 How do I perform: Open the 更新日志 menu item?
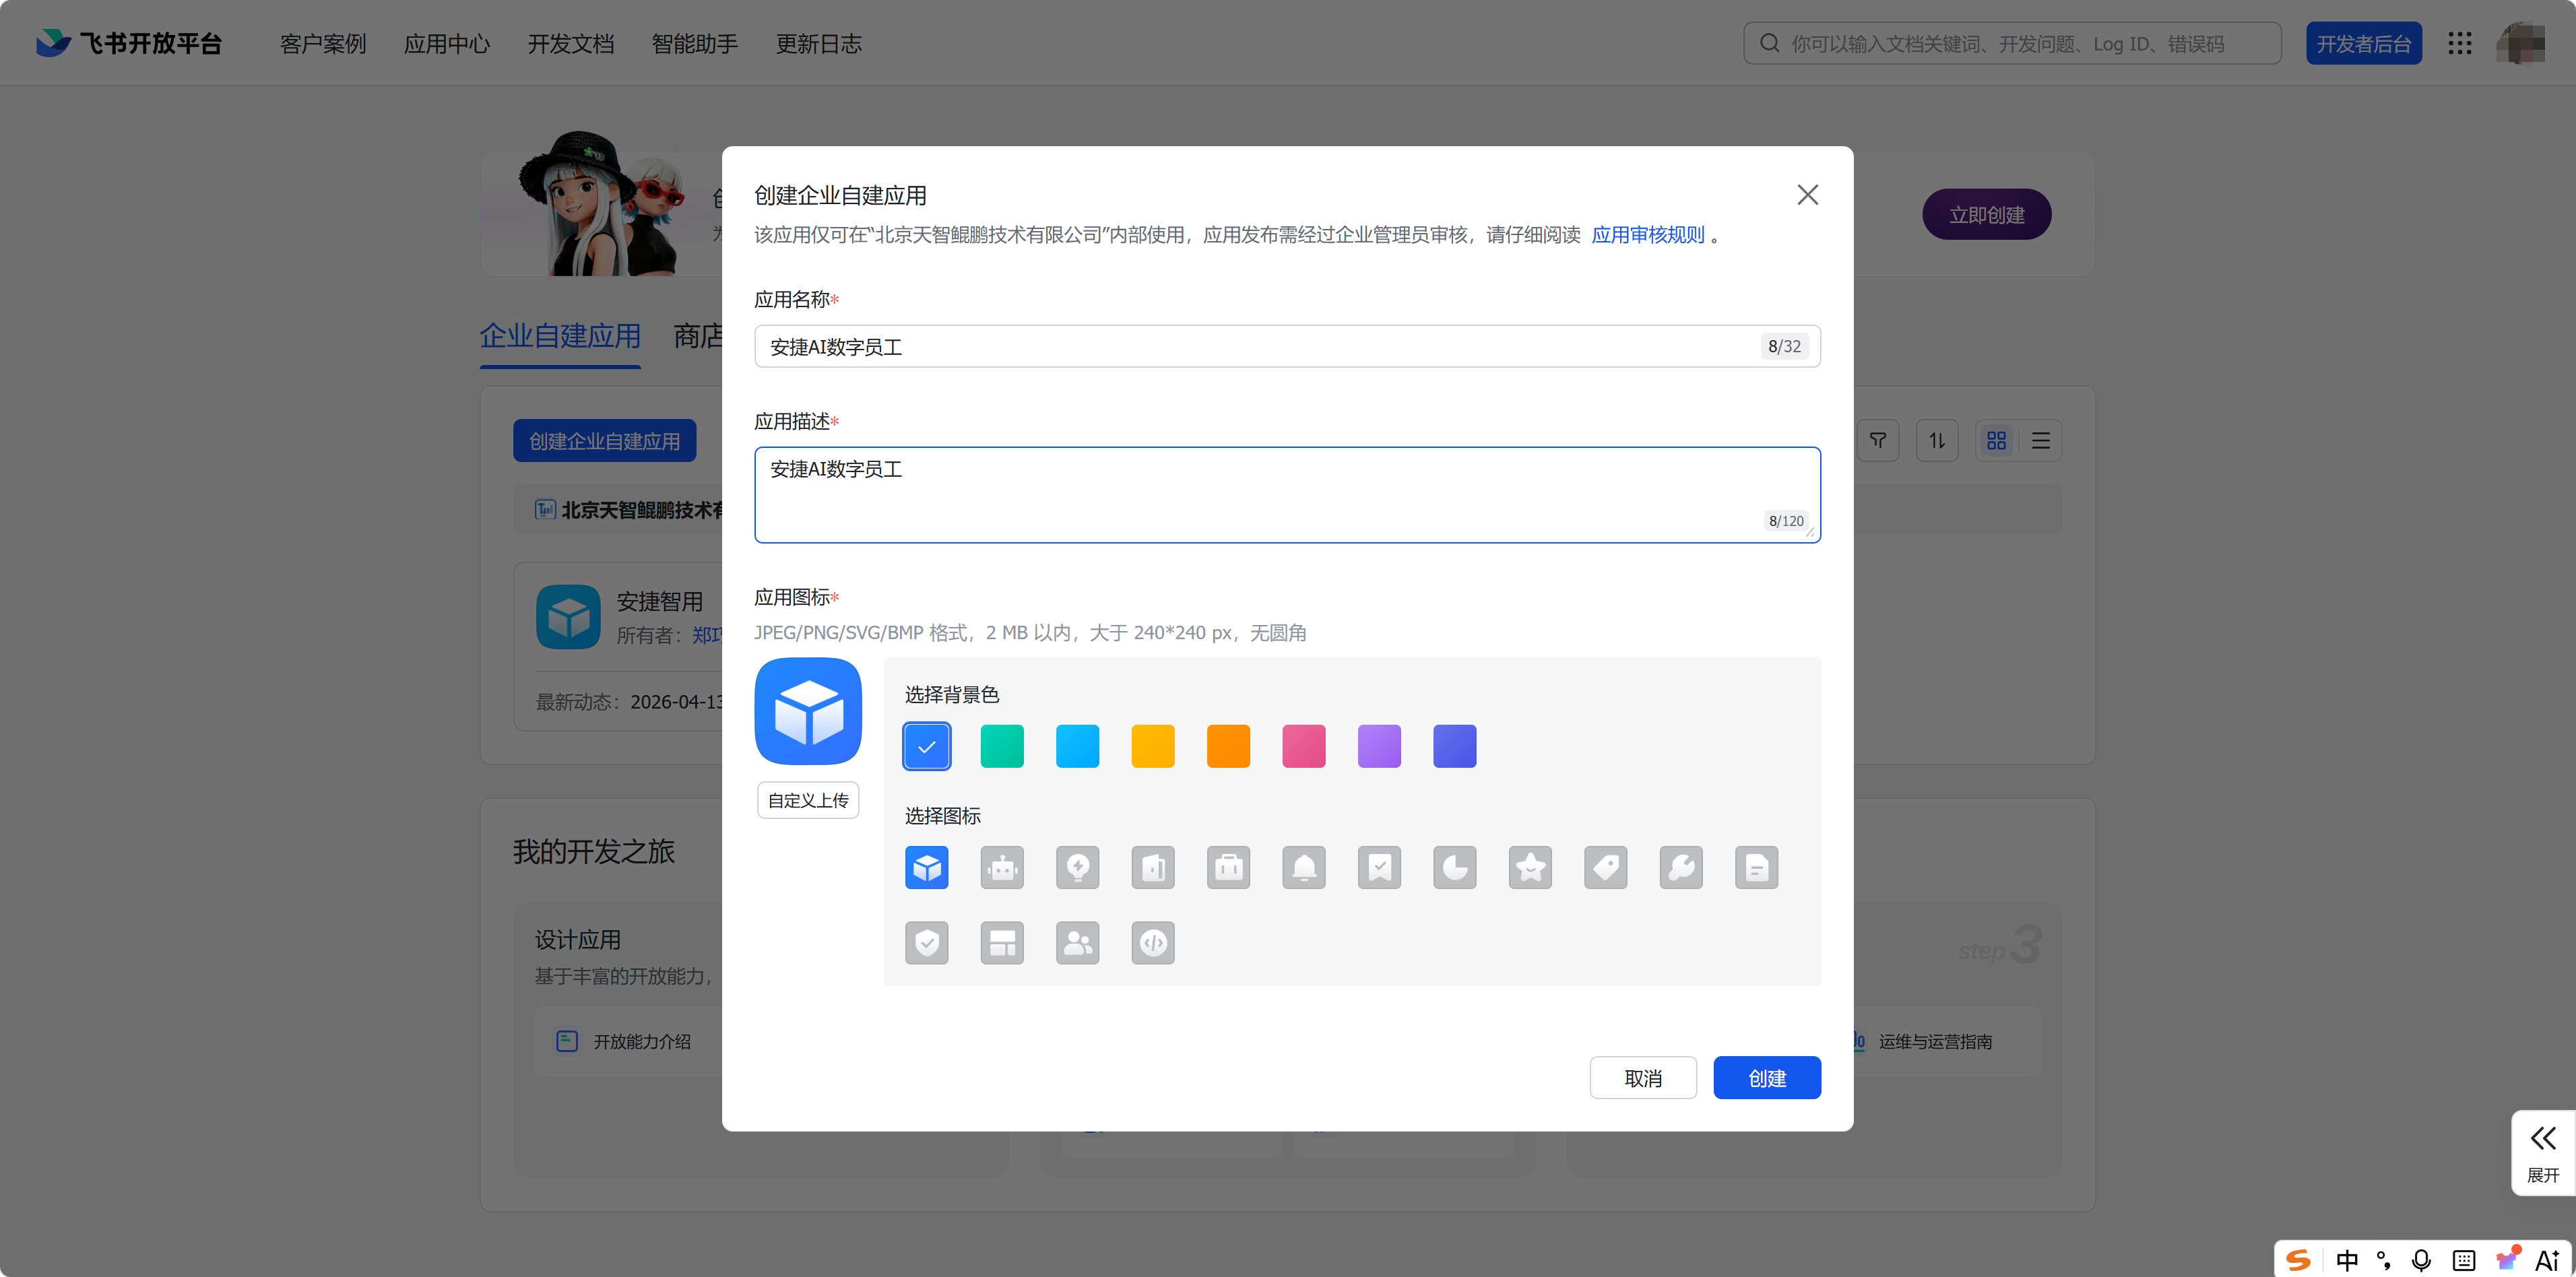pyautogui.click(x=819, y=43)
